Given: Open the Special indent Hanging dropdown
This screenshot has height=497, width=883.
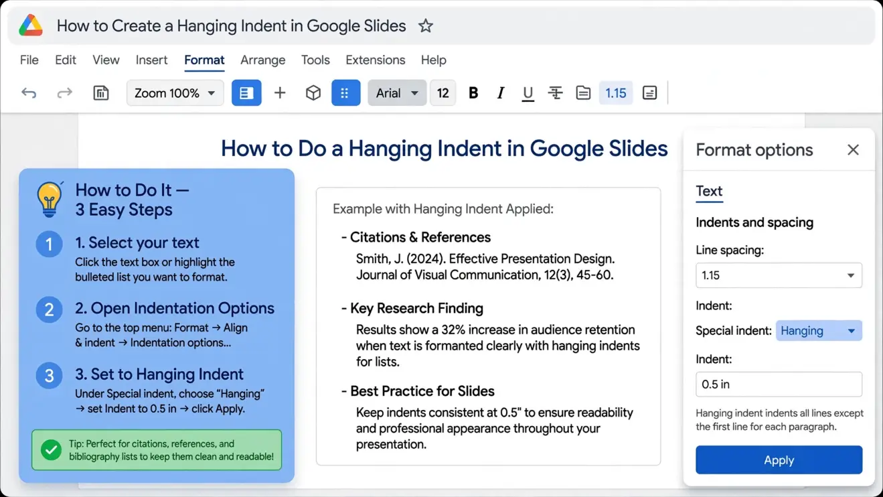Looking at the screenshot, I should [x=819, y=331].
